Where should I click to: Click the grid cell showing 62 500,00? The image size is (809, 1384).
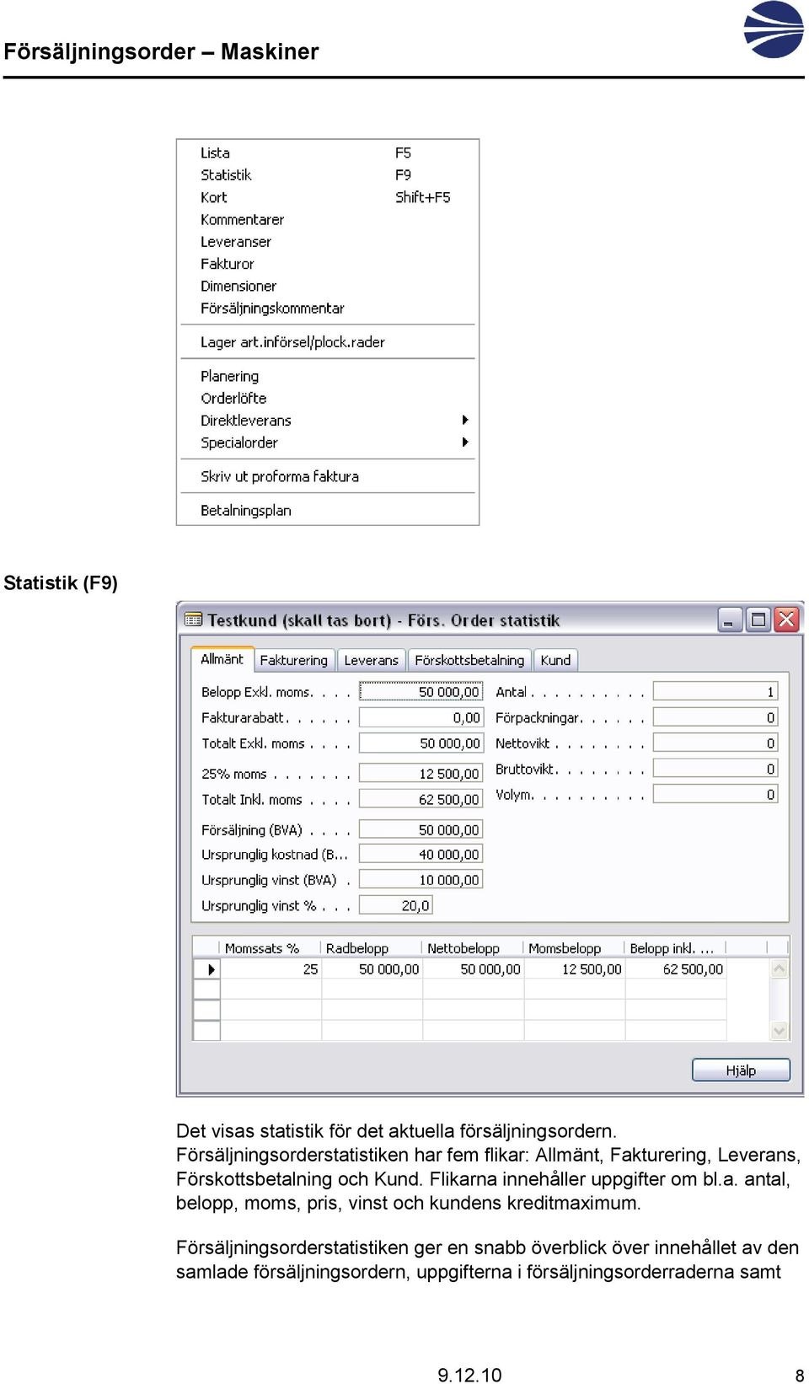tap(676, 969)
